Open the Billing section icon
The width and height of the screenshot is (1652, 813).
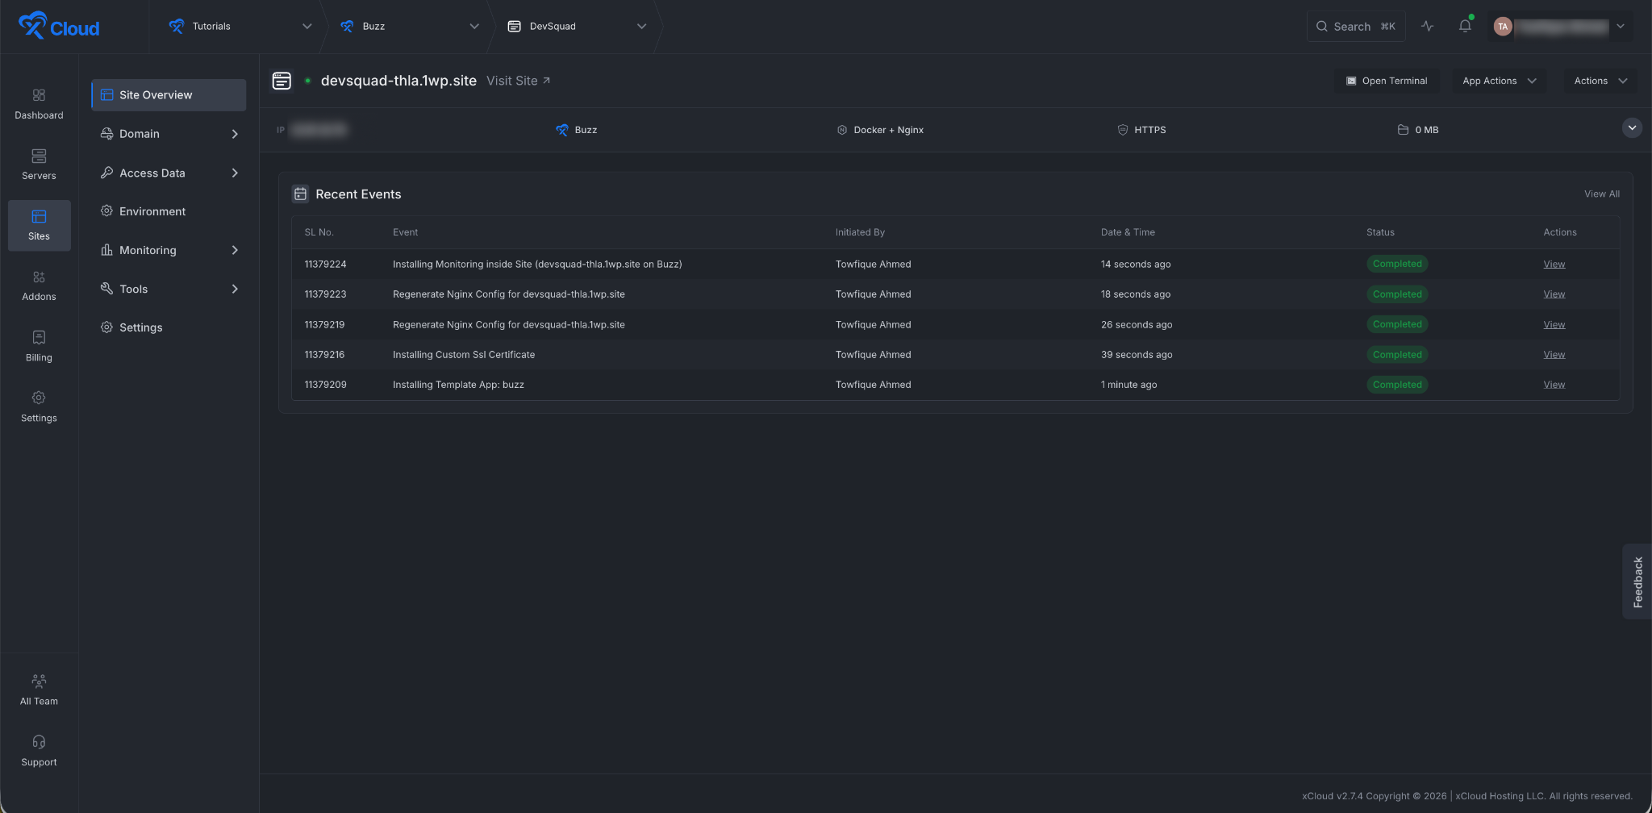(x=39, y=337)
